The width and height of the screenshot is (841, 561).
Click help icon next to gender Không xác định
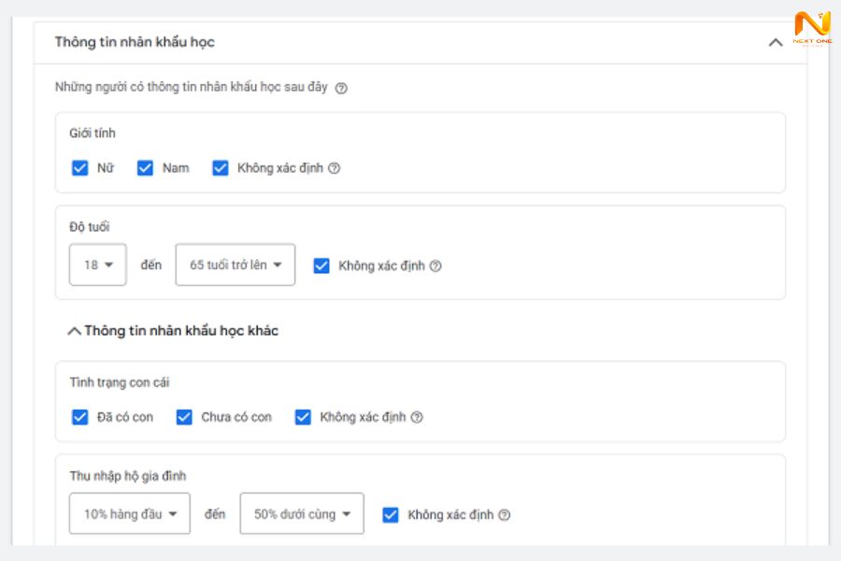[x=334, y=169]
